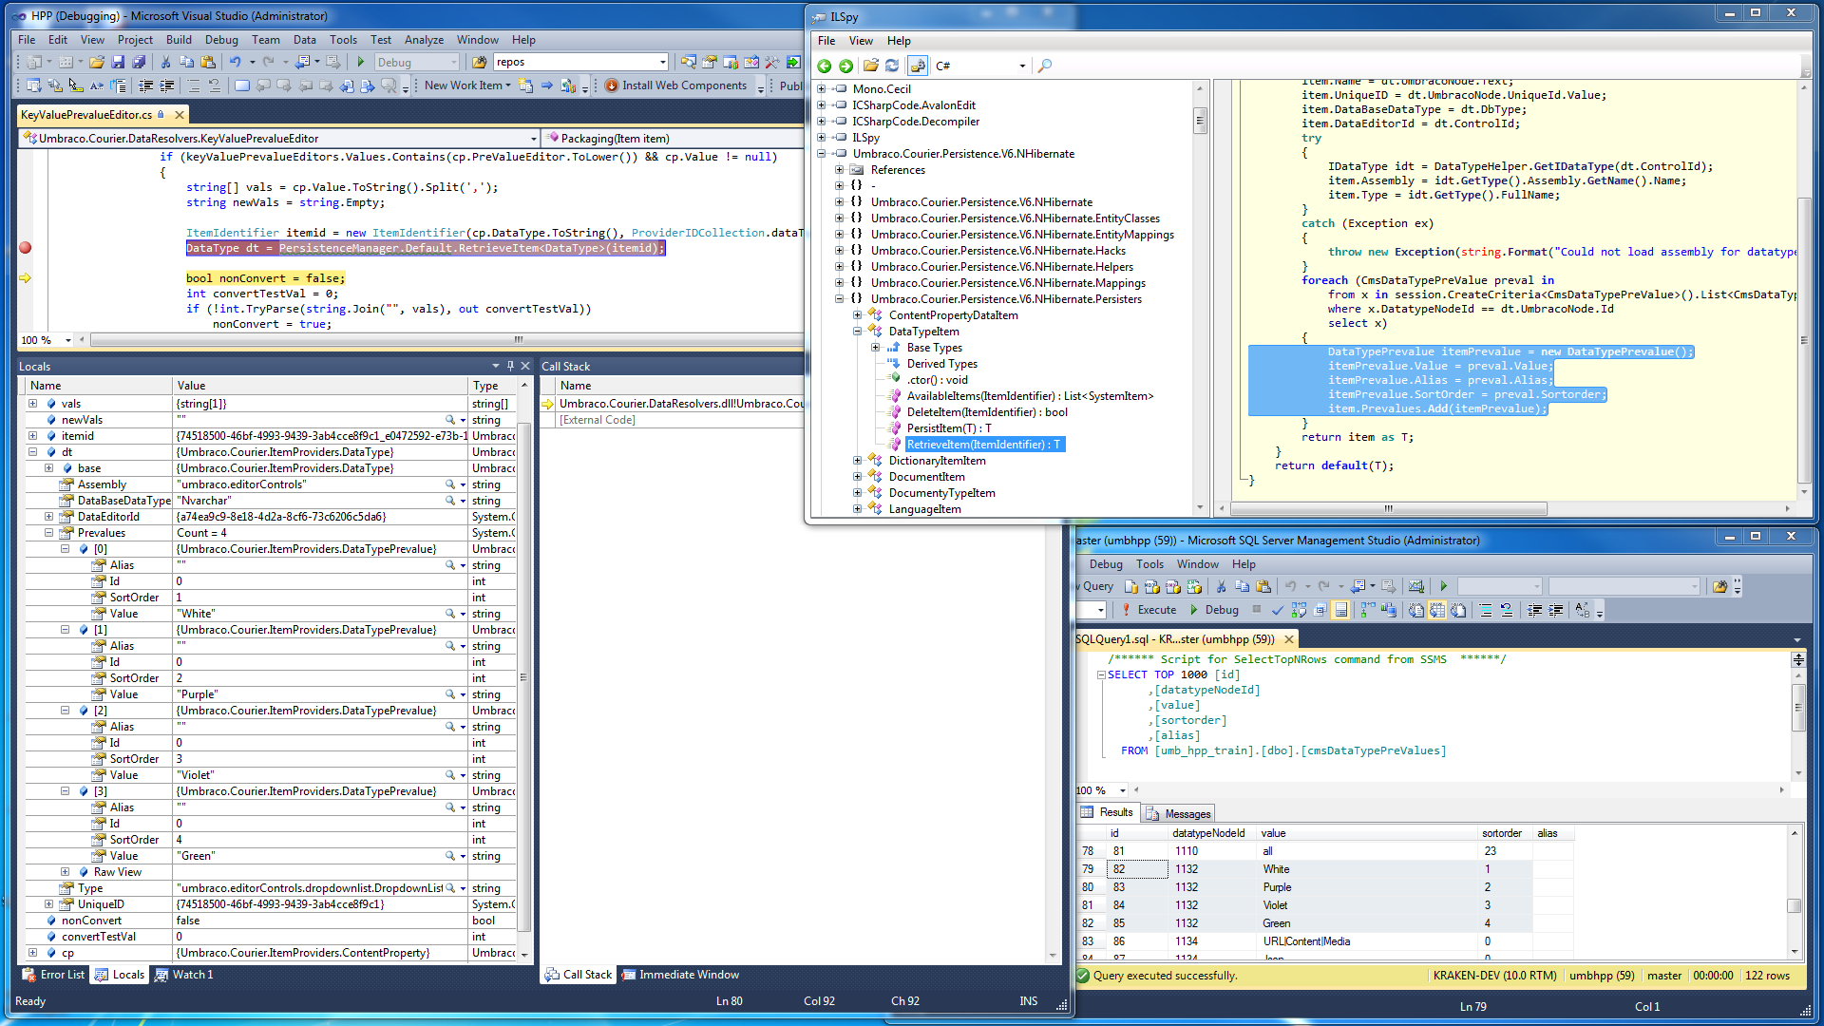Open C# language dropdown in ILSpy
The width and height of the screenshot is (1824, 1026).
point(1022,66)
